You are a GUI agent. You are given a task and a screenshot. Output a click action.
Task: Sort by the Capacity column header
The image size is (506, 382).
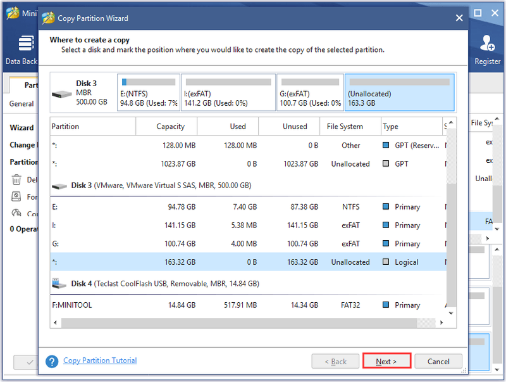166,126
